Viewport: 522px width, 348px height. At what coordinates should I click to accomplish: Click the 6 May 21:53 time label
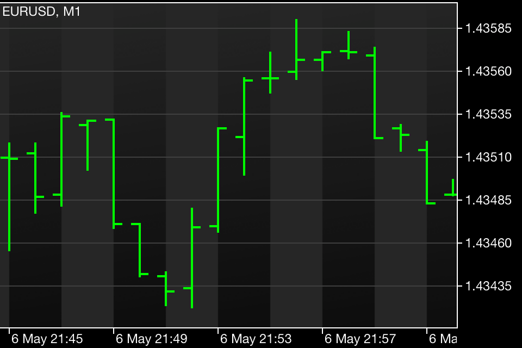[256, 339]
